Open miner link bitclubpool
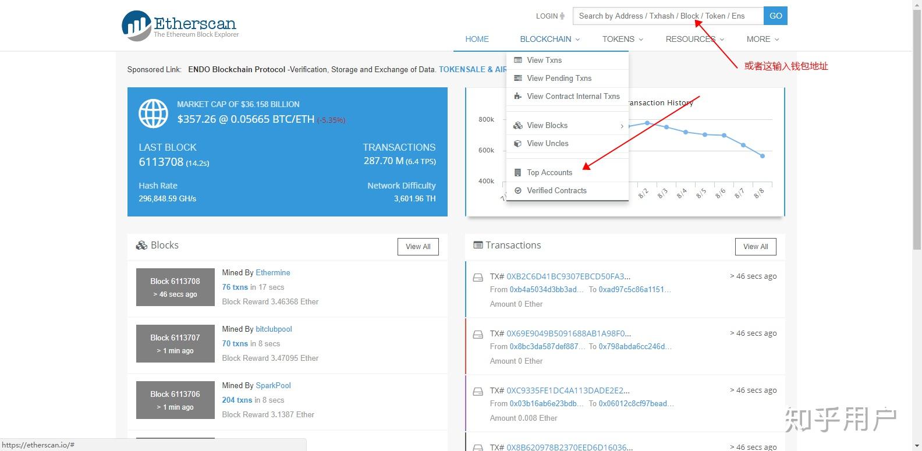Image resolution: width=922 pixels, height=451 pixels. click(274, 329)
